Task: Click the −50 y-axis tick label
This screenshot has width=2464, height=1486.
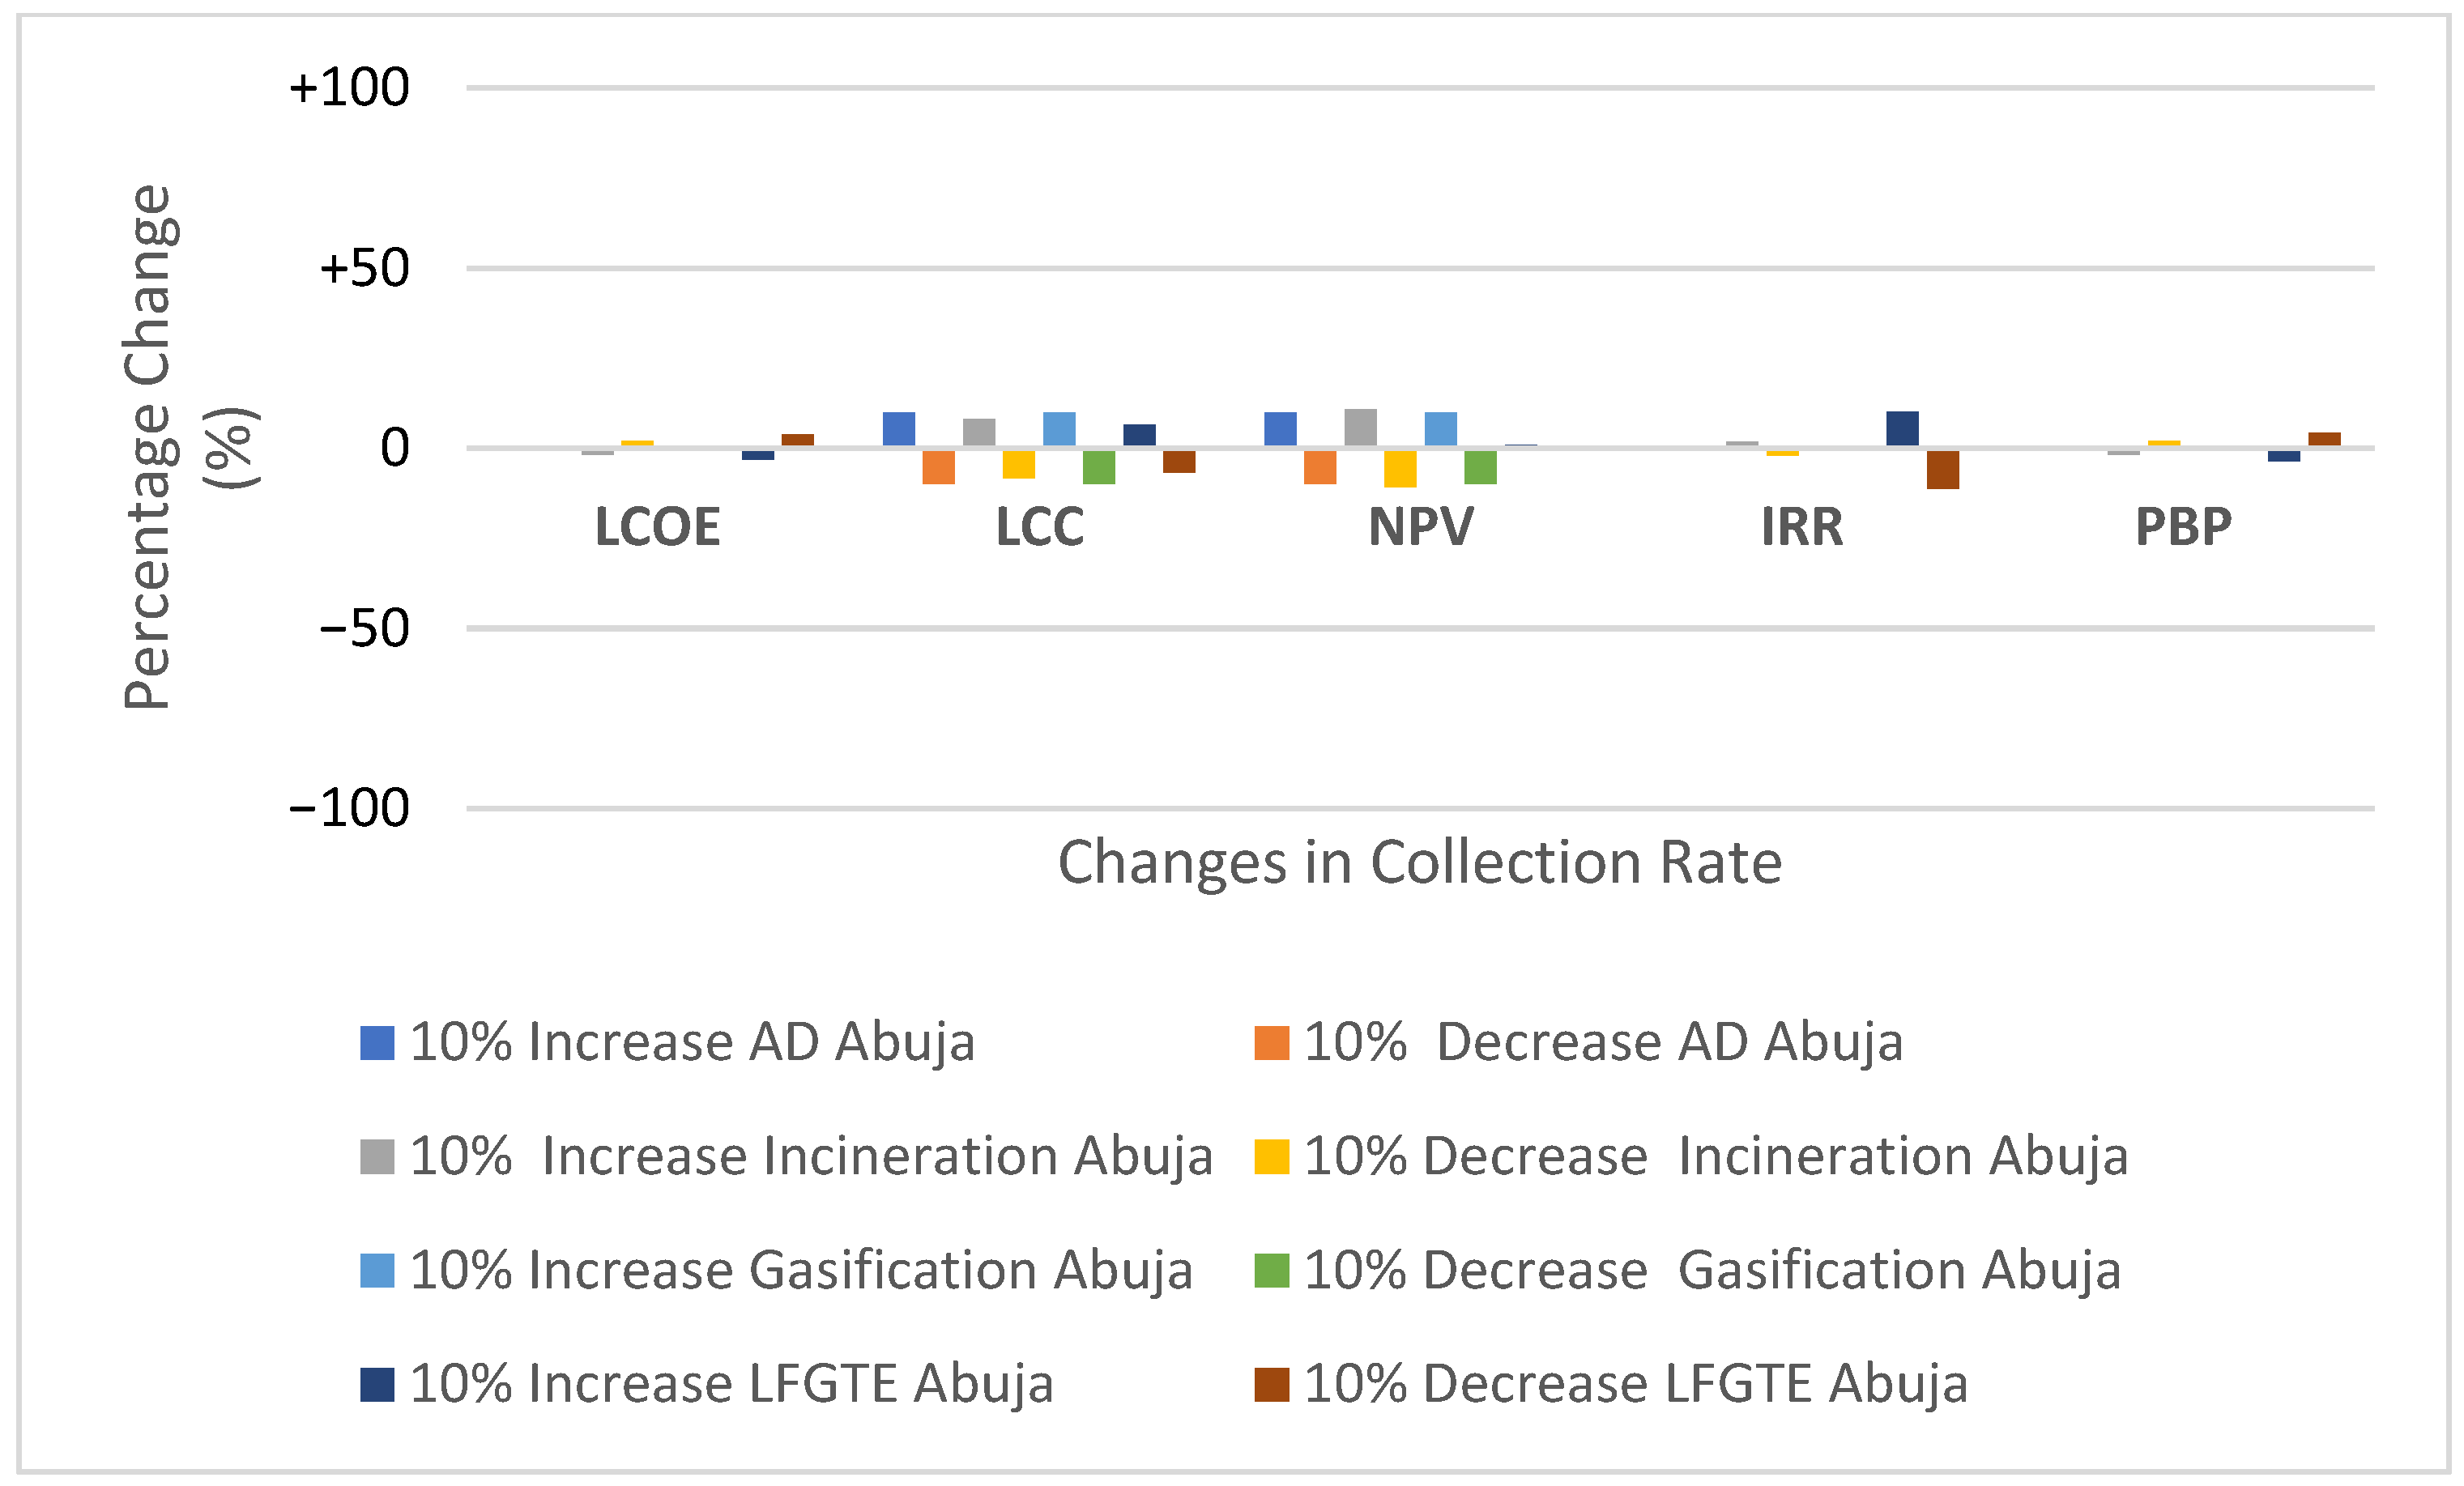Action: pyautogui.click(x=364, y=629)
